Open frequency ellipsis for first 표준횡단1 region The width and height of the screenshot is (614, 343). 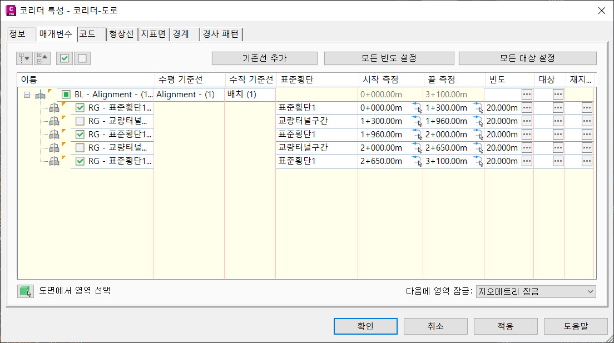click(527, 108)
